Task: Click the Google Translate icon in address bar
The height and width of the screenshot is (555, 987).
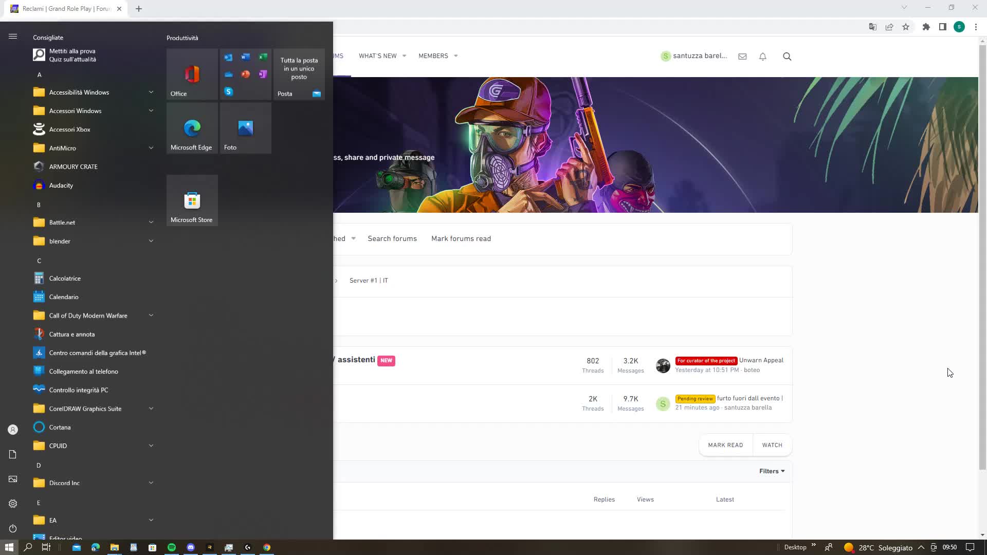Action: pos(872,27)
